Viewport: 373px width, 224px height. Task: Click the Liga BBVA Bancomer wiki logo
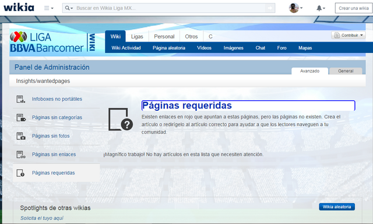(52, 42)
